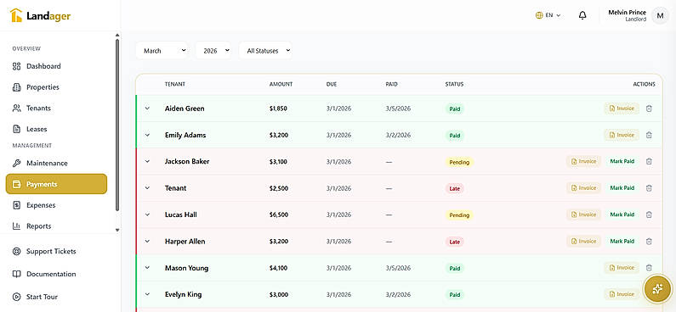Delete Emily Adams' payment with trash icon

(649, 136)
